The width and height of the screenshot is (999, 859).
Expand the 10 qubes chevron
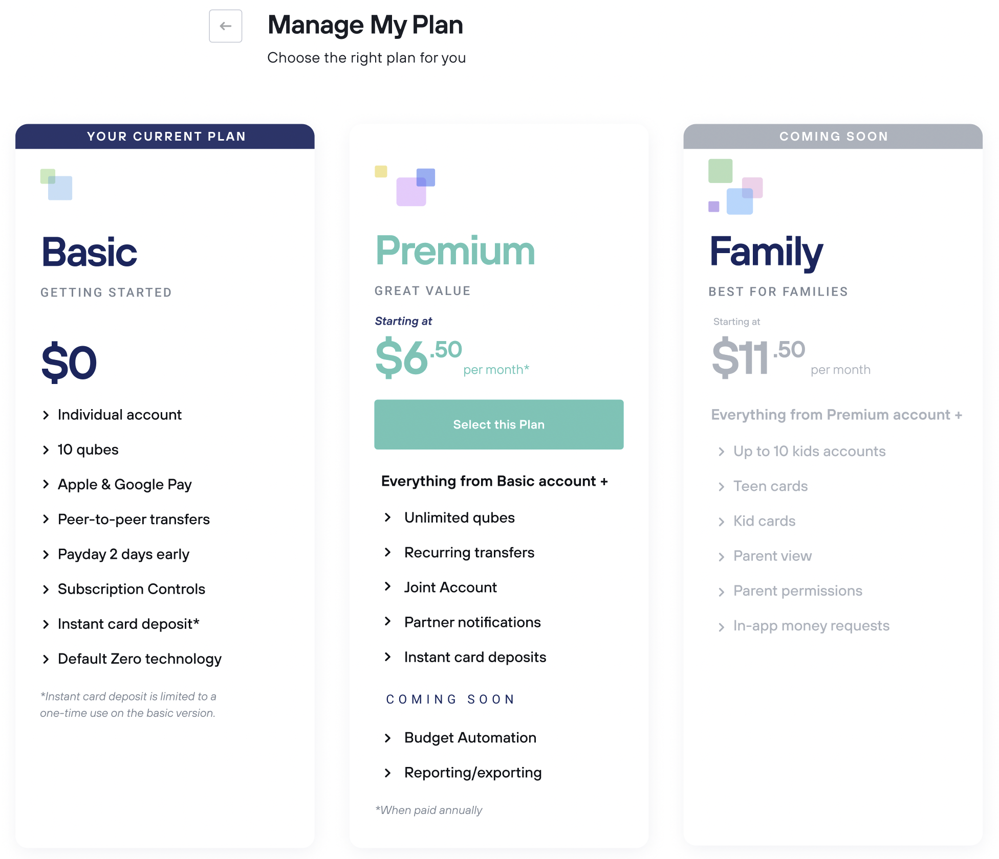[46, 450]
